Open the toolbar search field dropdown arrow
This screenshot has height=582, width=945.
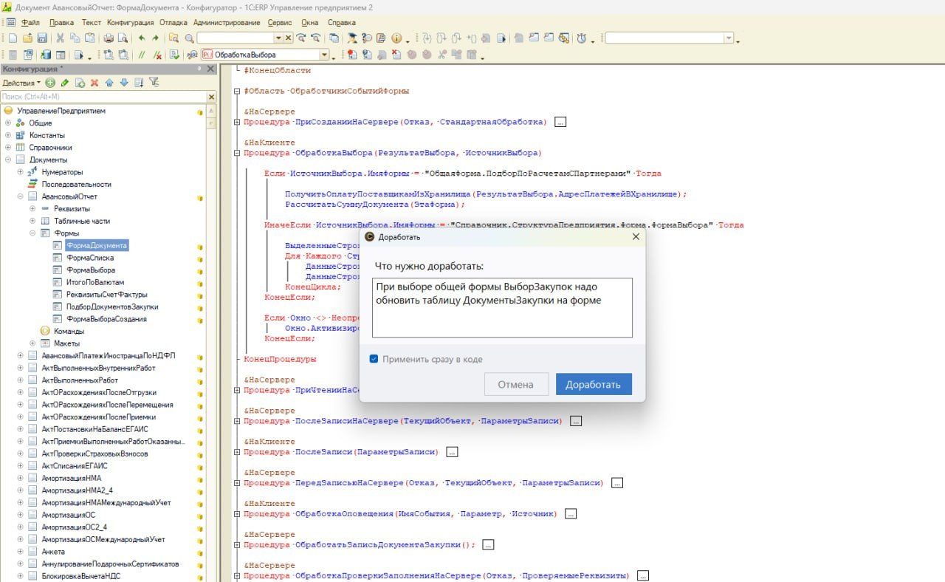click(278, 38)
